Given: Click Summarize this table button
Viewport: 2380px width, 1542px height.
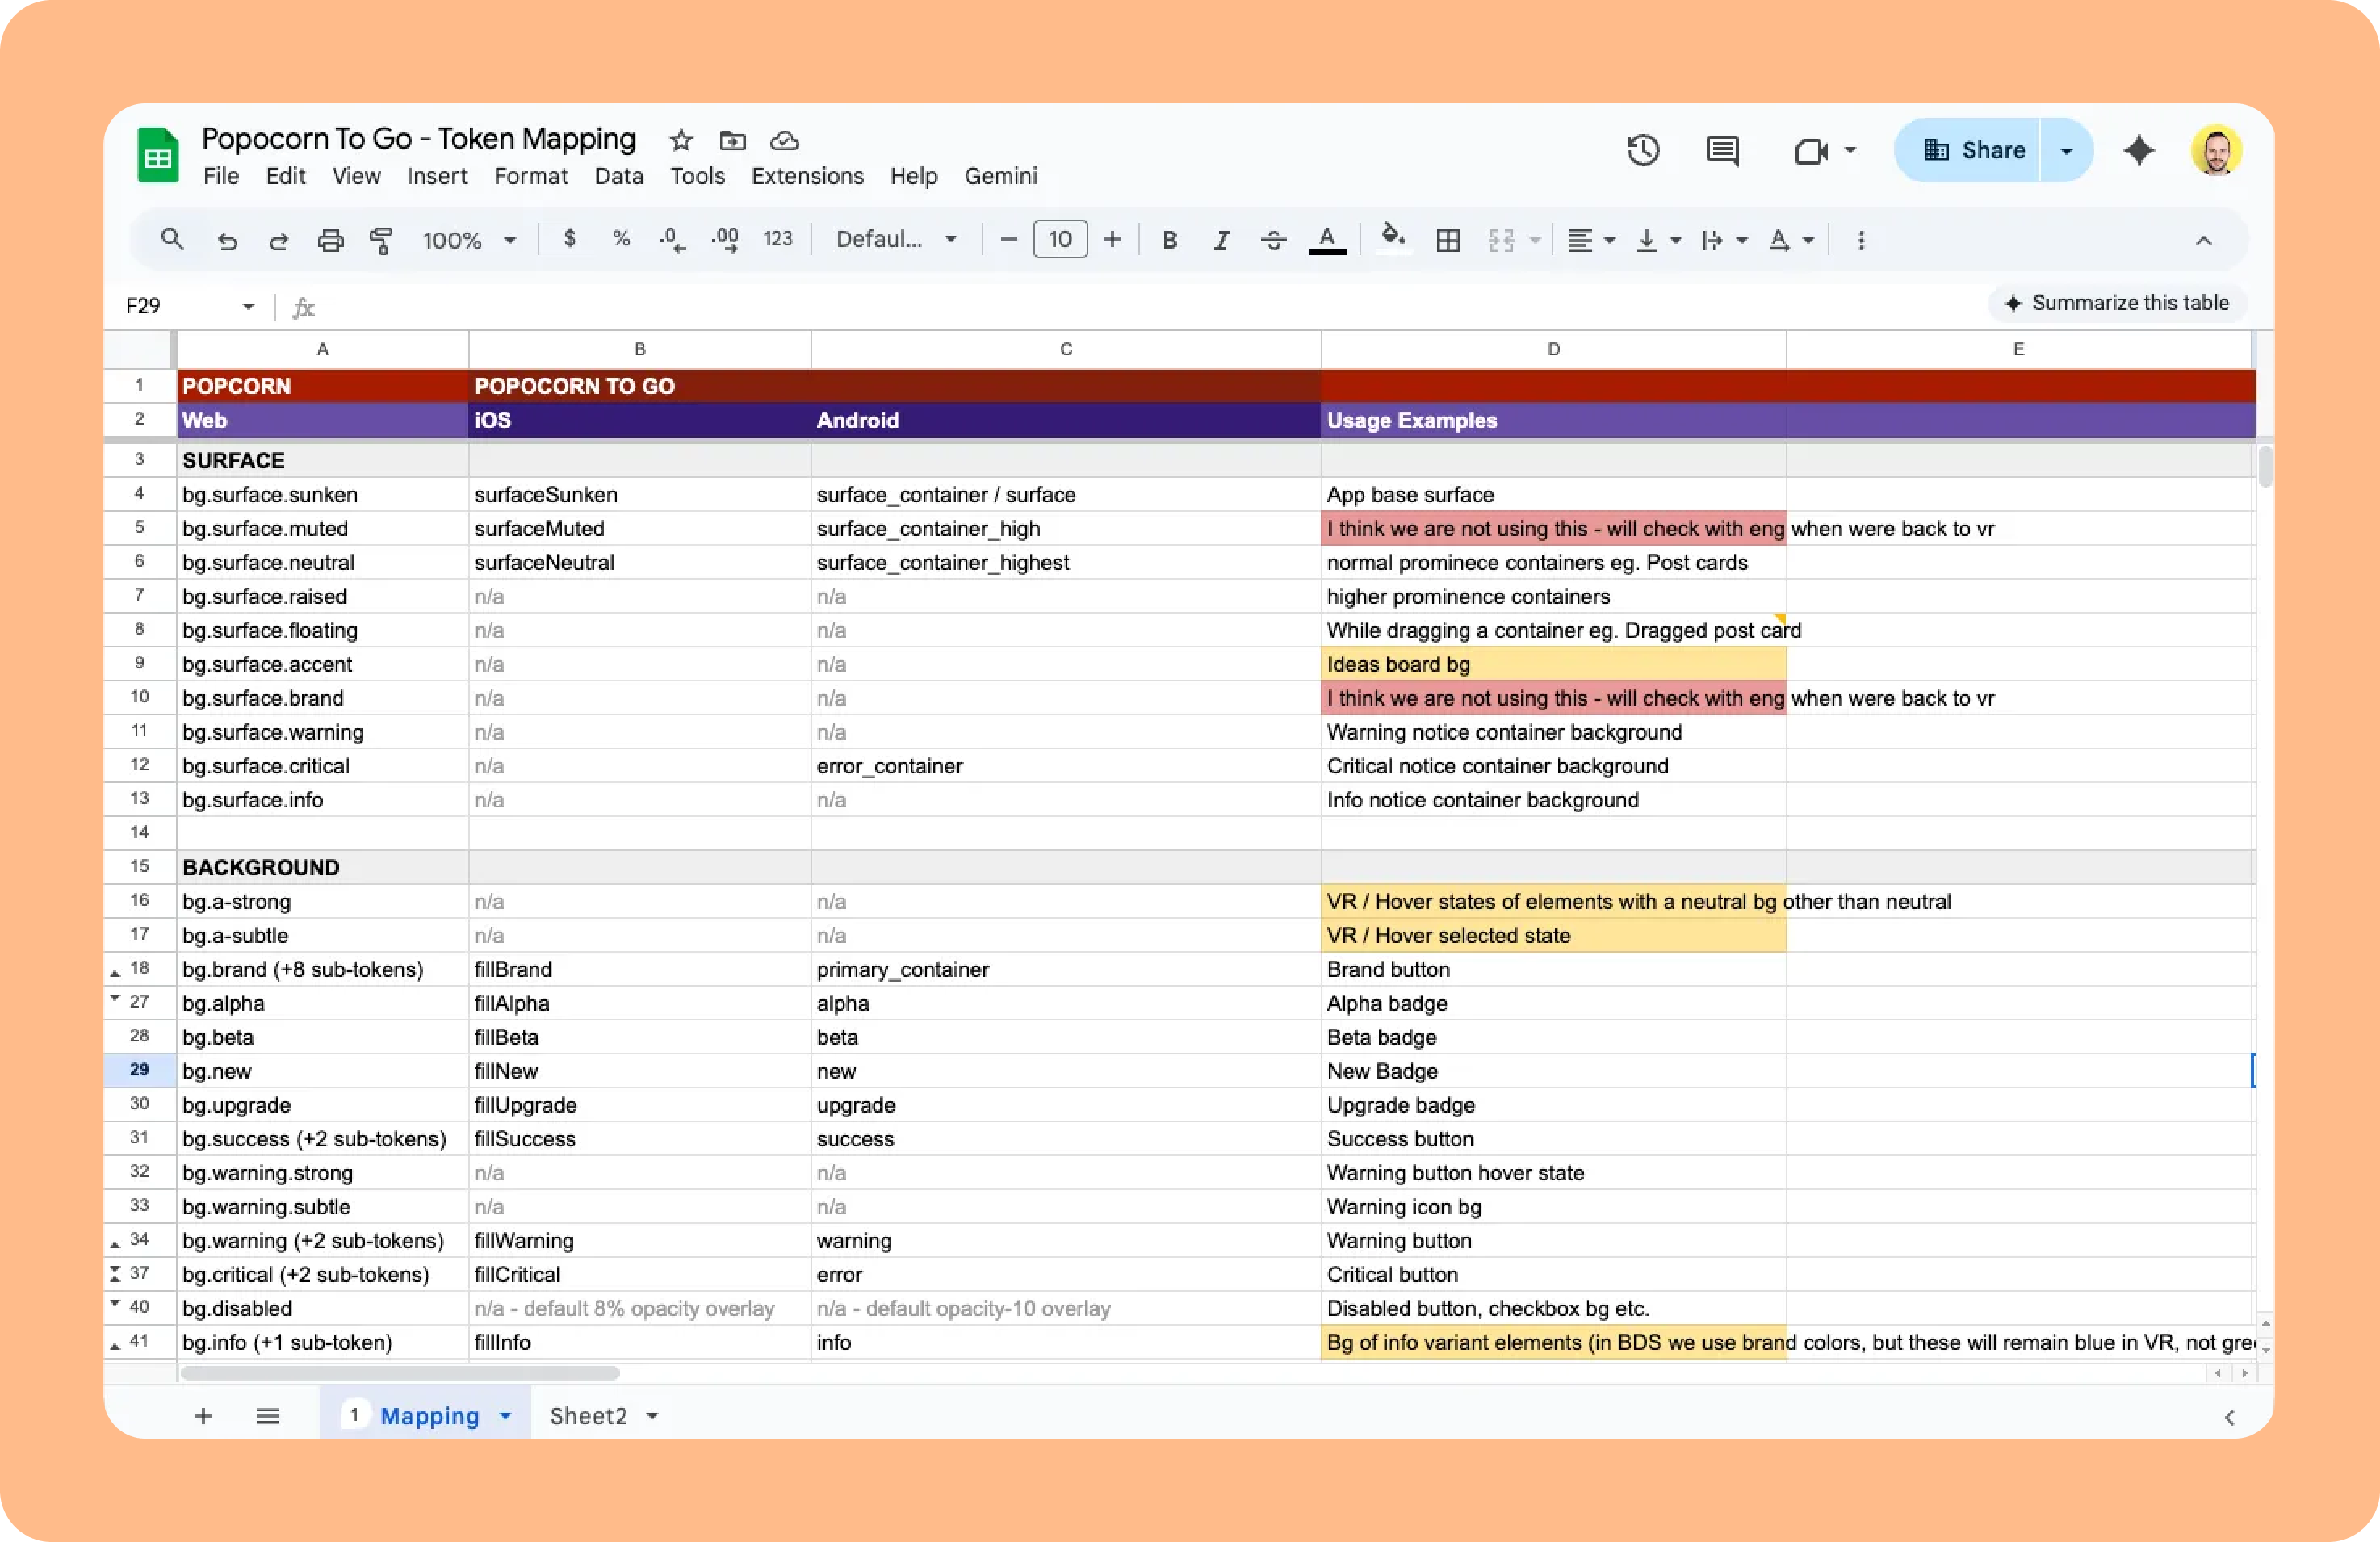Looking at the screenshot, I should [2118, 303].
